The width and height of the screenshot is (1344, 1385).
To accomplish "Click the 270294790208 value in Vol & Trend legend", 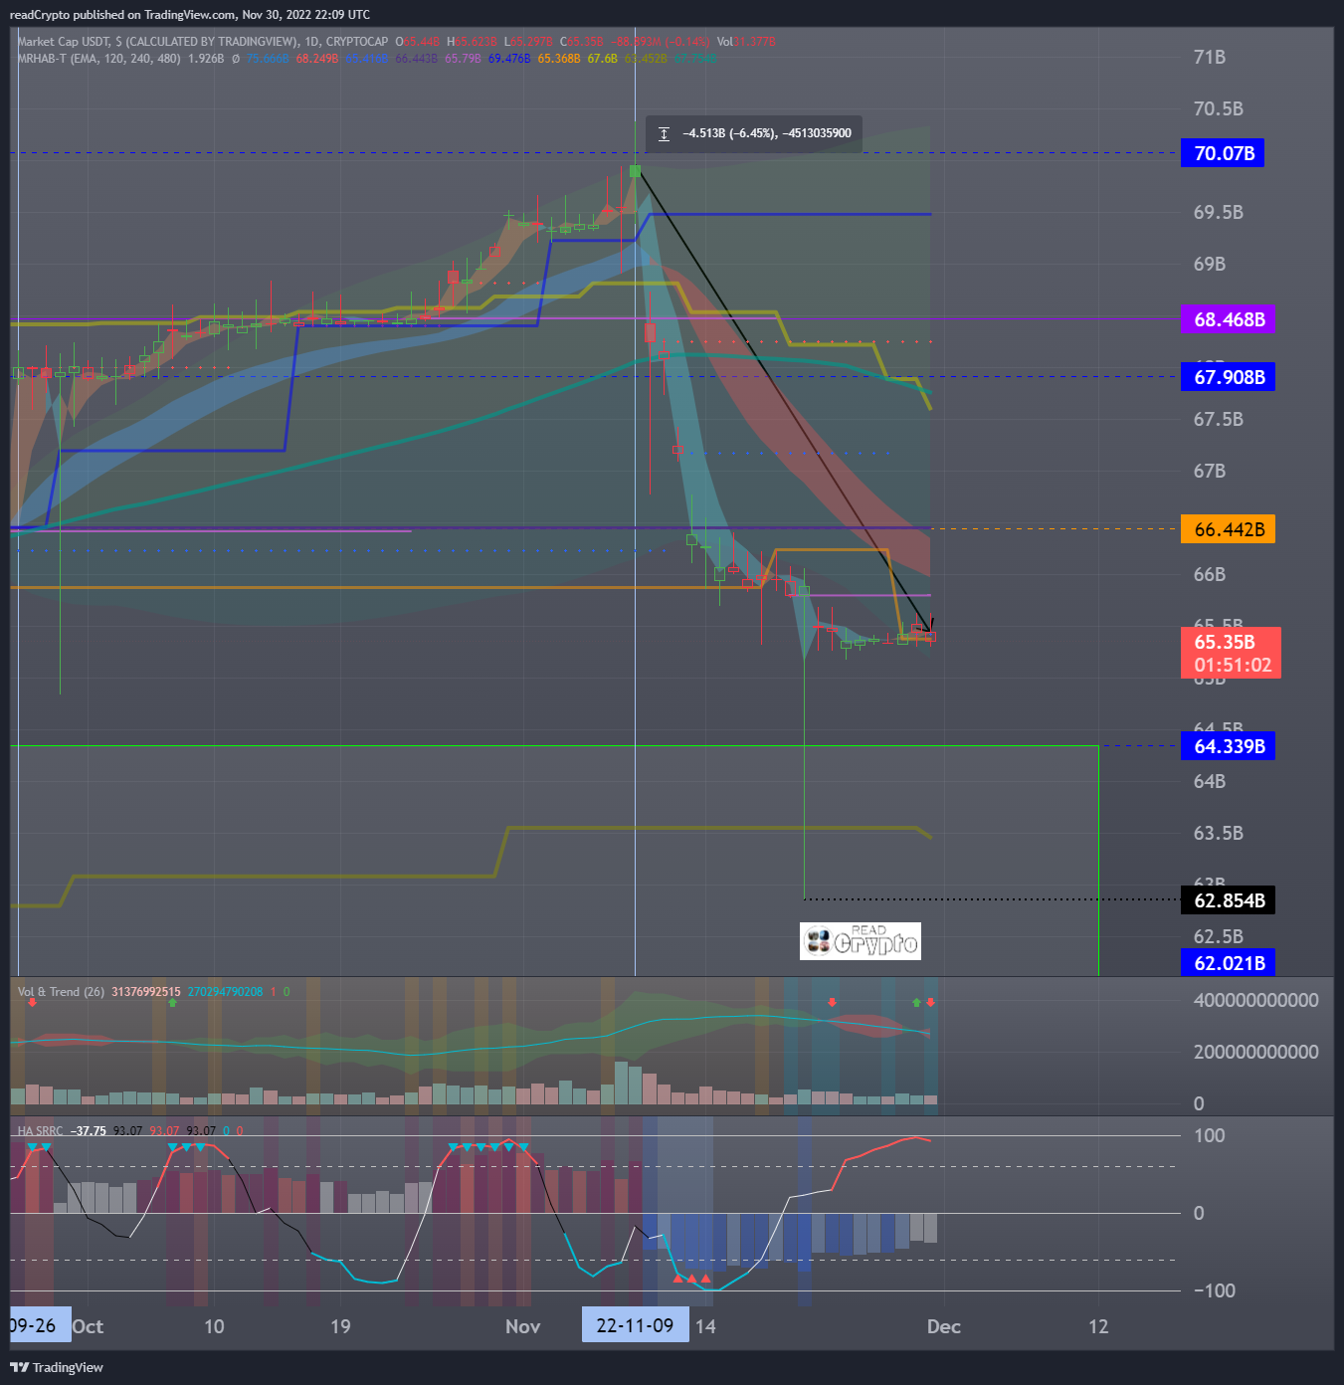I will tap(225, 992).
